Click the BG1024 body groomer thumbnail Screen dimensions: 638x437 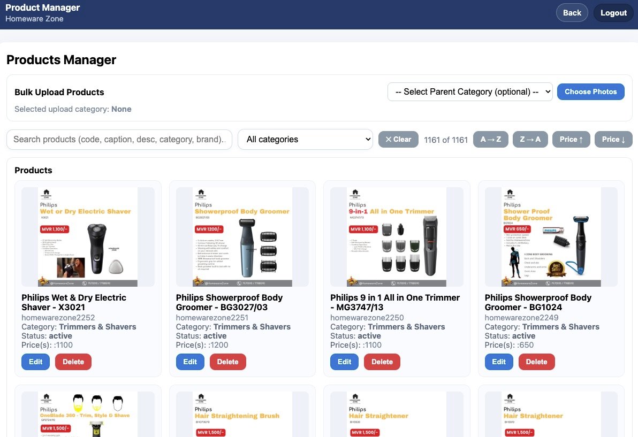click(x=551, y=236)
